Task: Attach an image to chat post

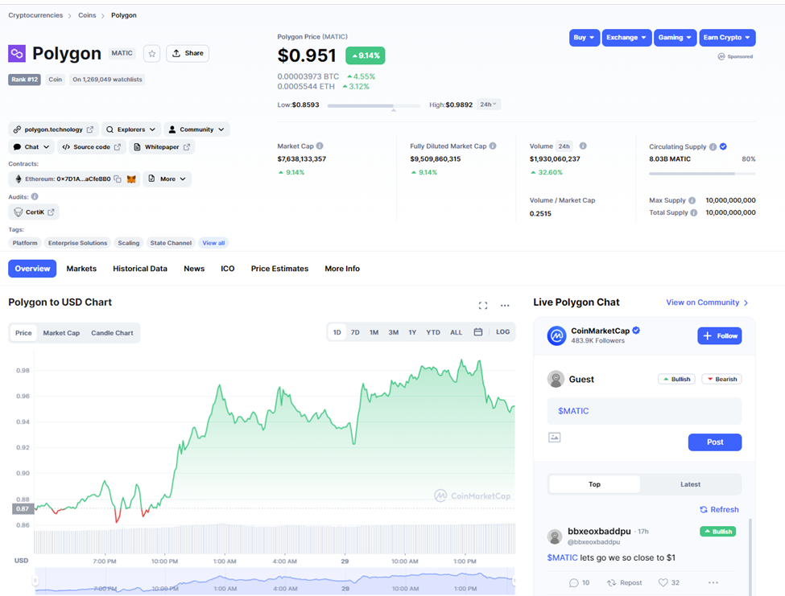Action: tap(554, 438)
